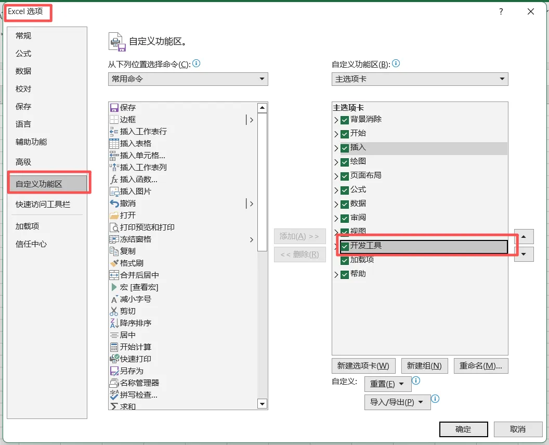The width and height of the screenshot is (549, 445).
Task: Click info icon next to 重置(E)
Action: click(416, 380)
